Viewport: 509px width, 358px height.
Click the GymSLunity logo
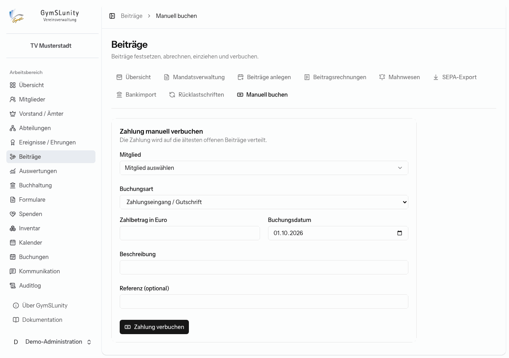point(17,16)
